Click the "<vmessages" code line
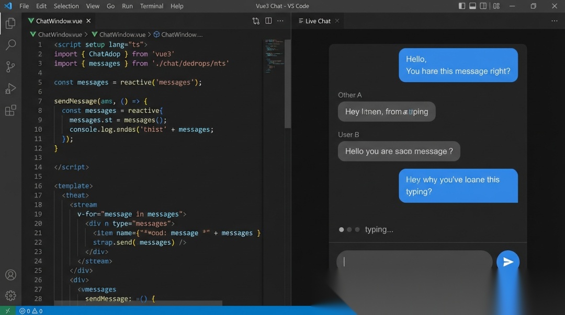 pyautogui.click(x=97, y=289)
